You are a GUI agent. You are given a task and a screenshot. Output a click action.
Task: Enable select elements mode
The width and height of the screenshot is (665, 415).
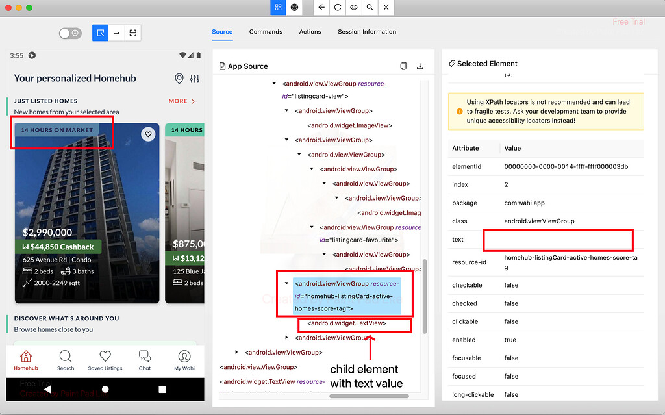click(x=102, y=32)
